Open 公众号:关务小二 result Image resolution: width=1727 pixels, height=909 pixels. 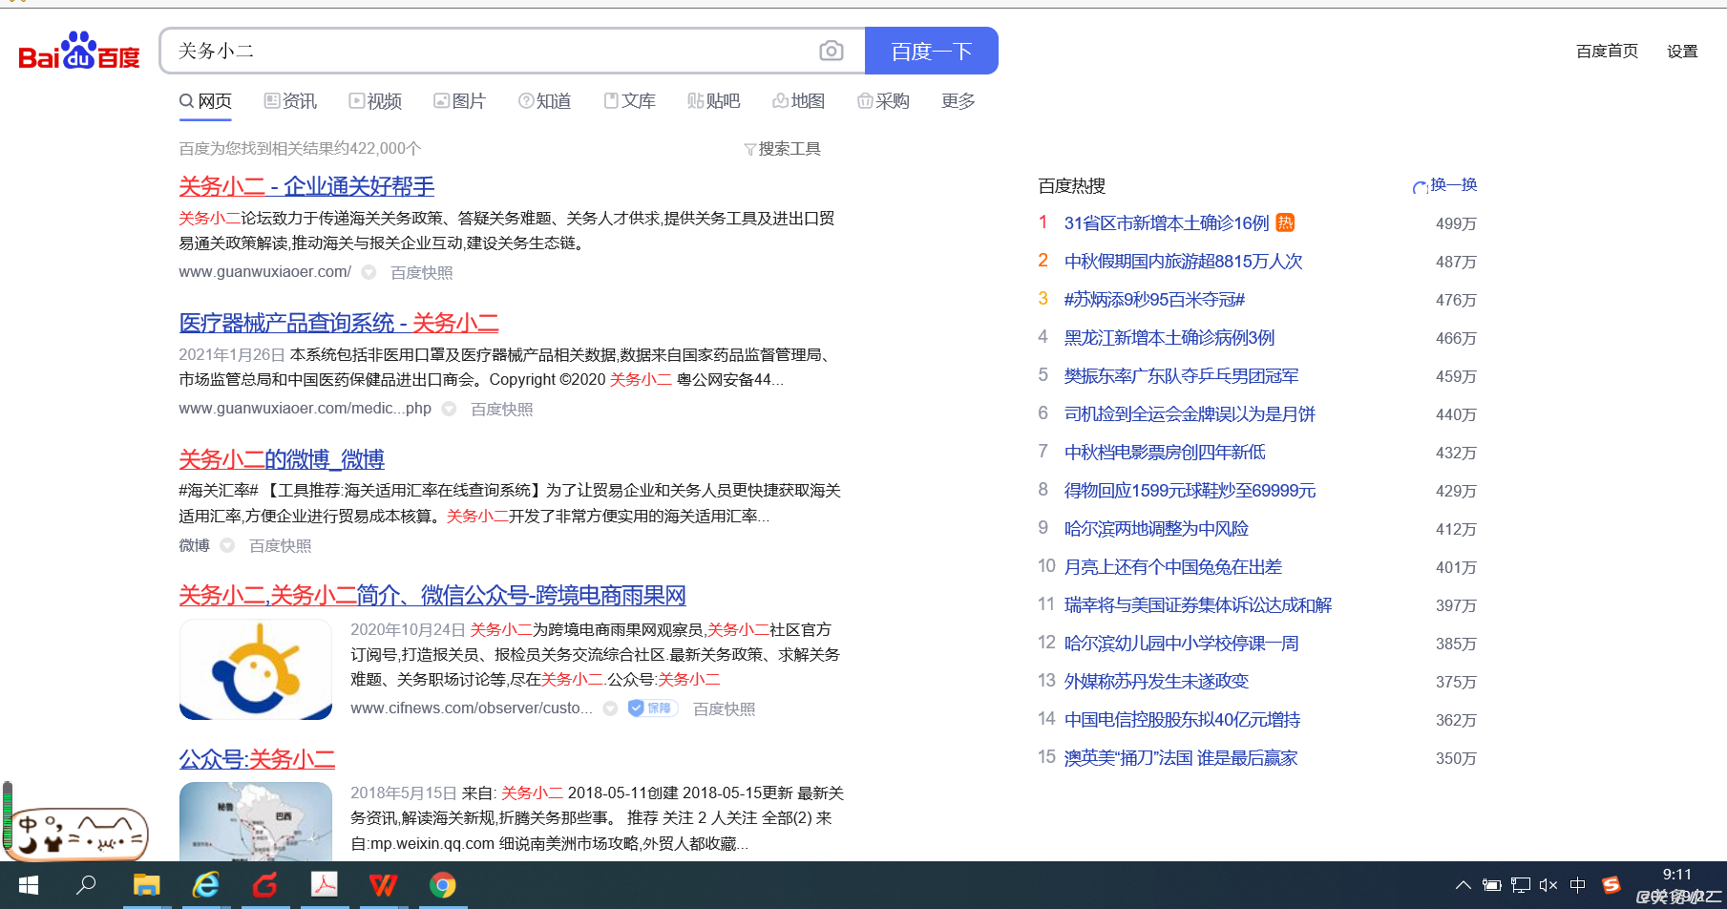[x=257, y=759]
